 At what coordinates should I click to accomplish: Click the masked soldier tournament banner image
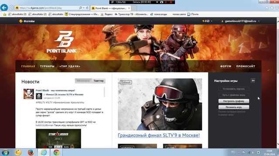[160, 104]
